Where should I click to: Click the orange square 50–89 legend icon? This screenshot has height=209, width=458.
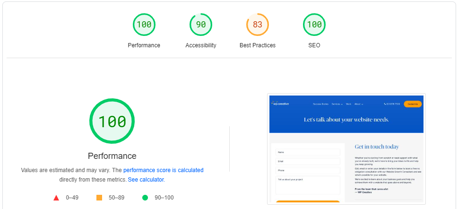99,198
